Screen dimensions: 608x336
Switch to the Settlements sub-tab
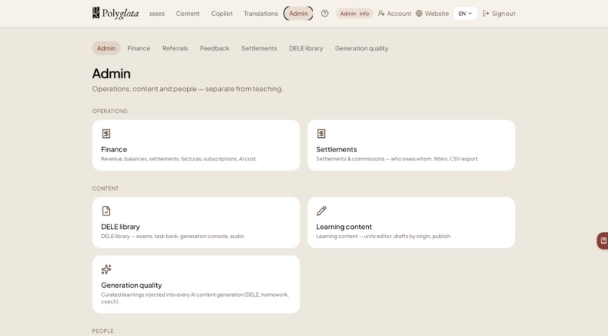pos(259,48)
